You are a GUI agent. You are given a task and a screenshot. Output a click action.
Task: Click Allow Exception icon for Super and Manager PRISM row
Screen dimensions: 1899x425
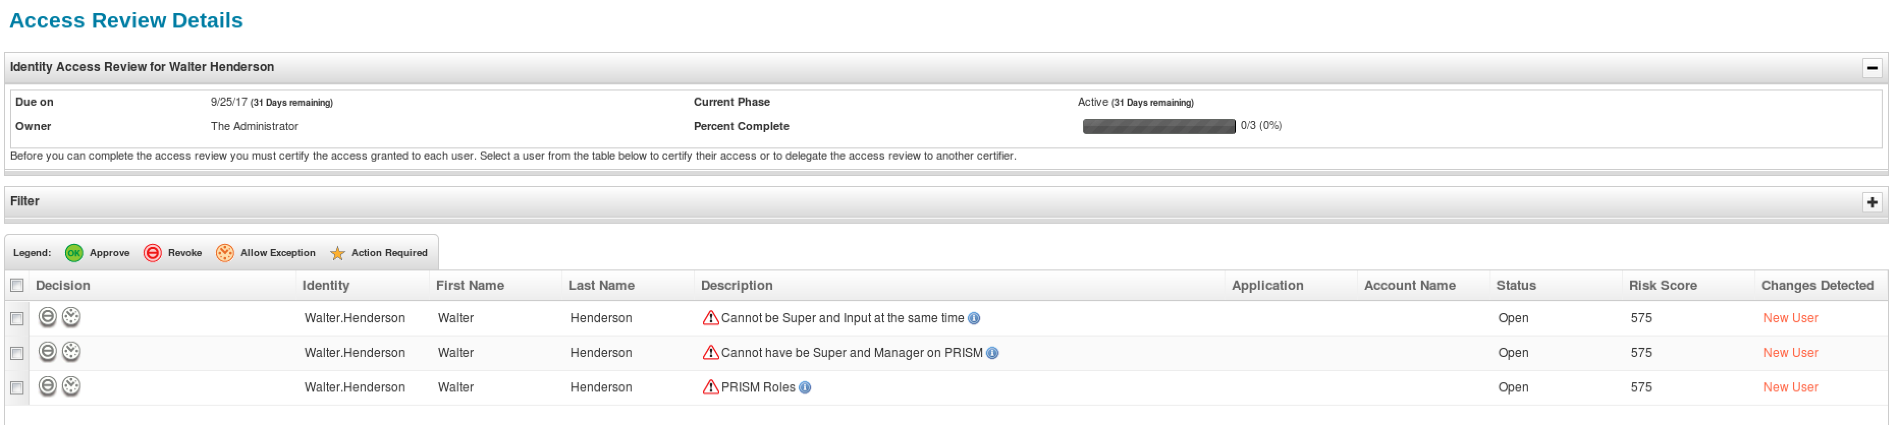[x=71, y=351]
